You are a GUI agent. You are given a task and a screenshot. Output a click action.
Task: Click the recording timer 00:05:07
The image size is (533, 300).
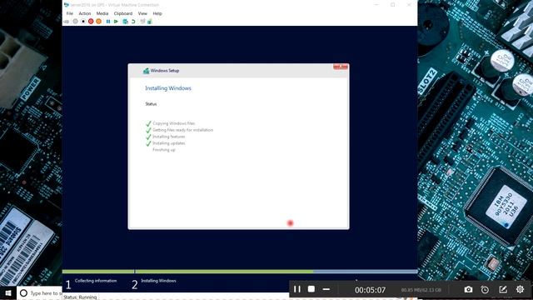pos(370,290)
